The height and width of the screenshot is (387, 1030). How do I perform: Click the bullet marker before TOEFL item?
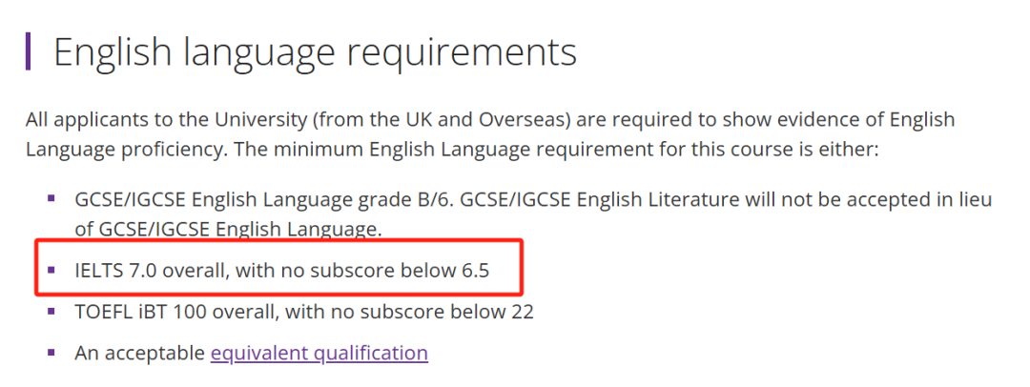pos(51,311)
